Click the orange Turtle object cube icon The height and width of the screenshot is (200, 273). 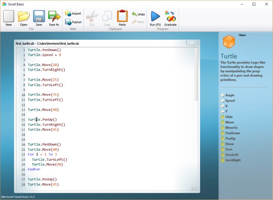pyautogui.click(x=229, y=41)
